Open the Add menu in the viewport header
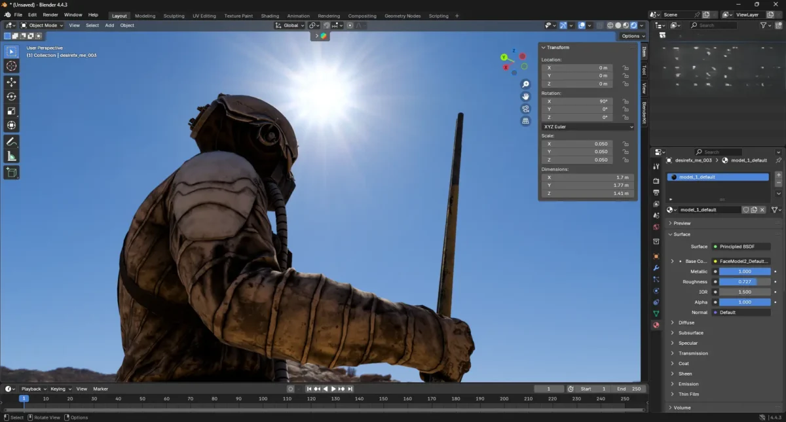This screenshot has width=786, height=422. coord(109,26)
